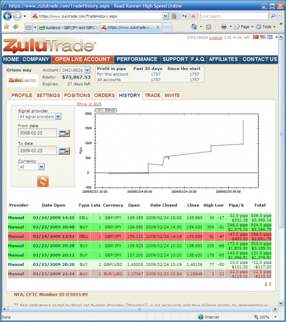Viewport: 286px width, 322px height.
Task: Click the Quick Tabs grid icon
Action: pyautogui.click(x=29, y=27)
